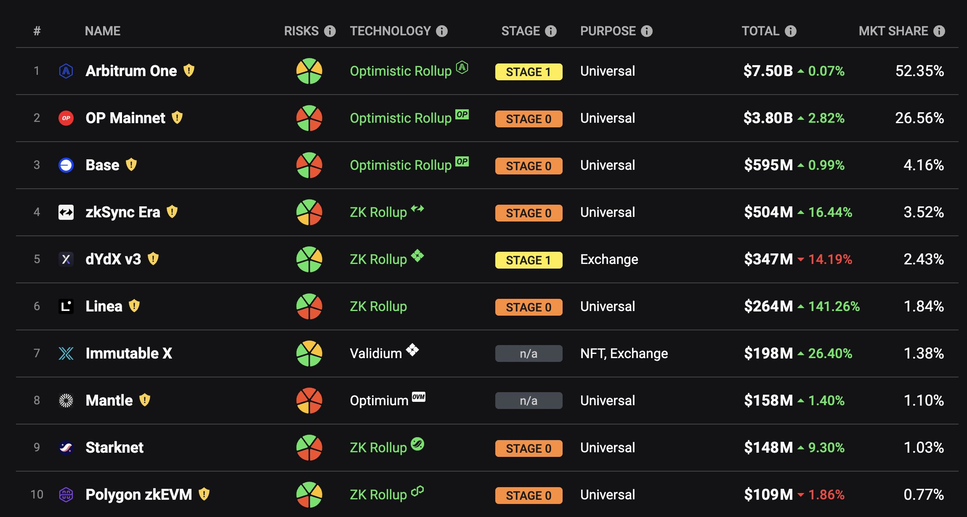Click the n/a stage badge for Immutable X
This screenshot has height=517, width=967.
(529, 353)
